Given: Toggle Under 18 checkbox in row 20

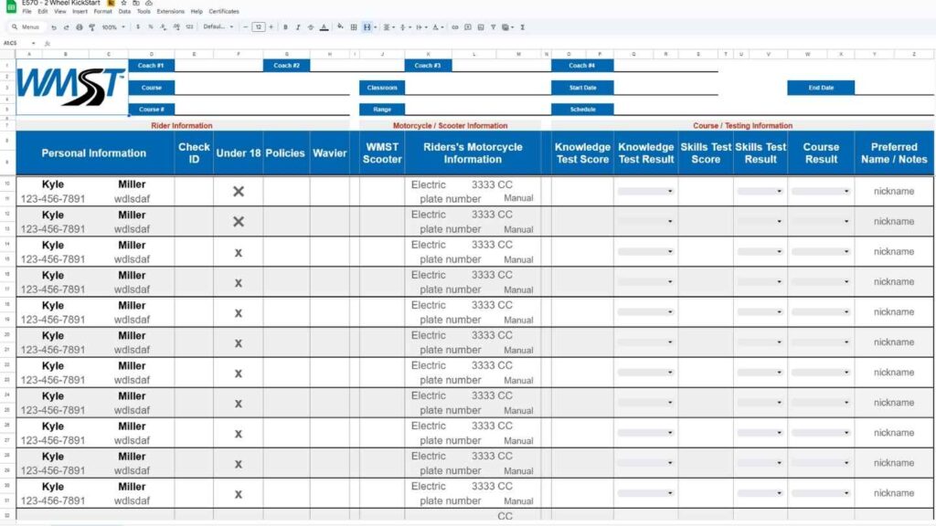Looking at the screenshot, I should pos(239,342).
